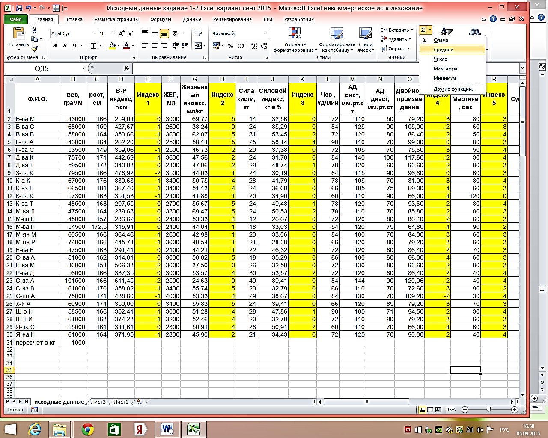Switch to the Вставка ribbon tab

[74, 19]
